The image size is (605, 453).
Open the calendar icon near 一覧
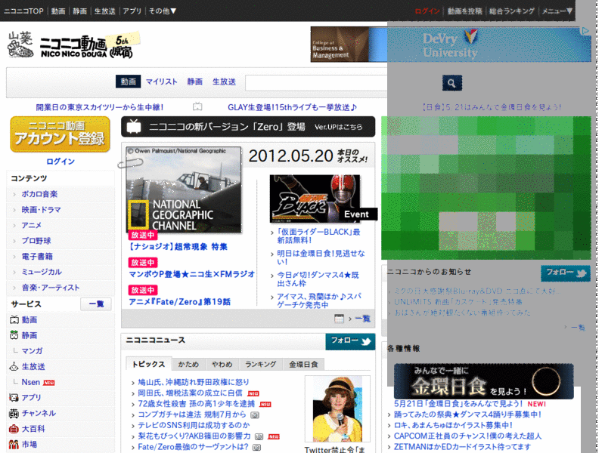coord(339,319)
